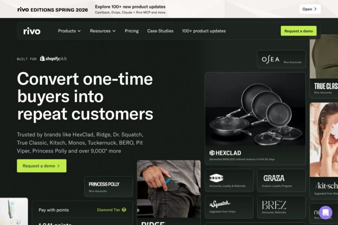338x225 pixels.
Task: Open the Case Studies nav item
Action: pos(160,31)
